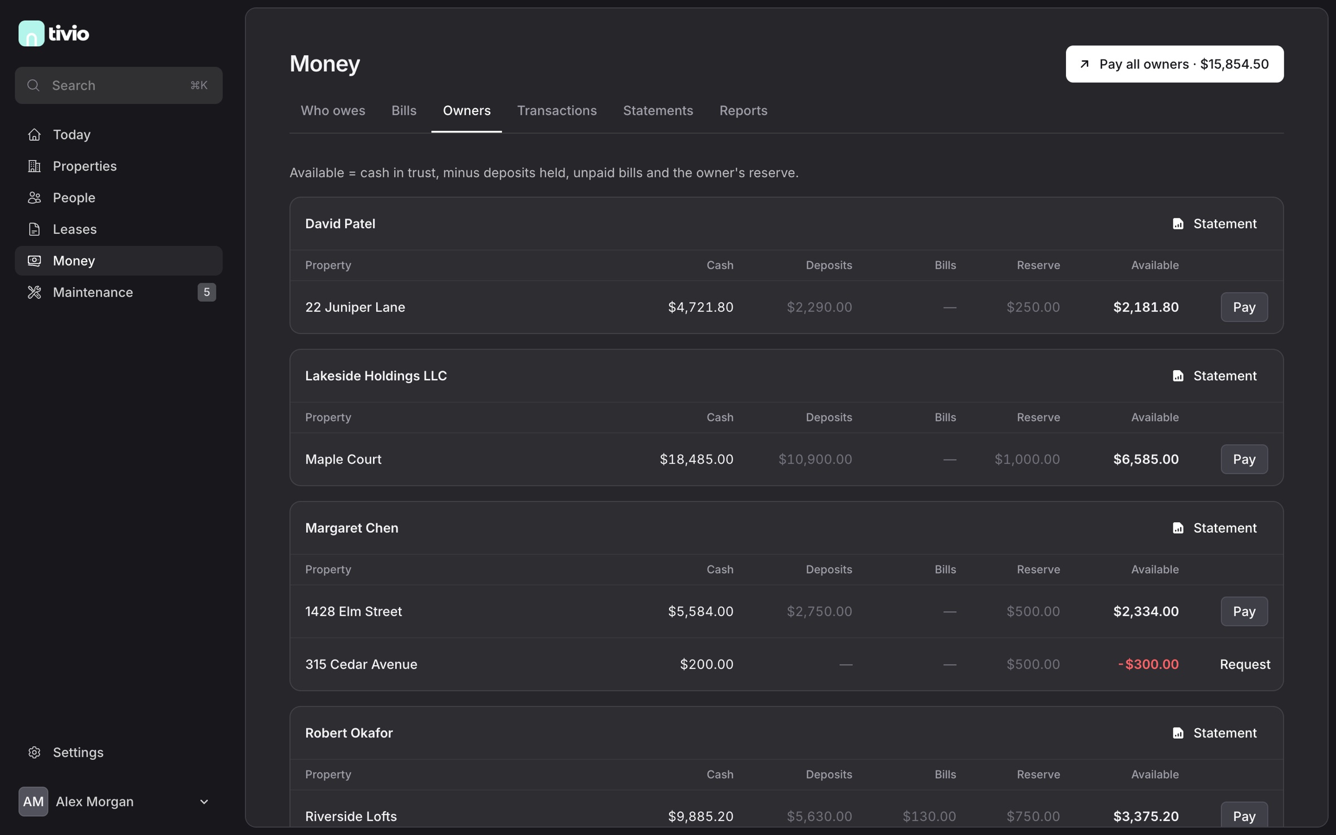The width and height of the screenshot is (1336, 835).
Task: Open the Leases sidebar label
Action: tap(75, 229)
